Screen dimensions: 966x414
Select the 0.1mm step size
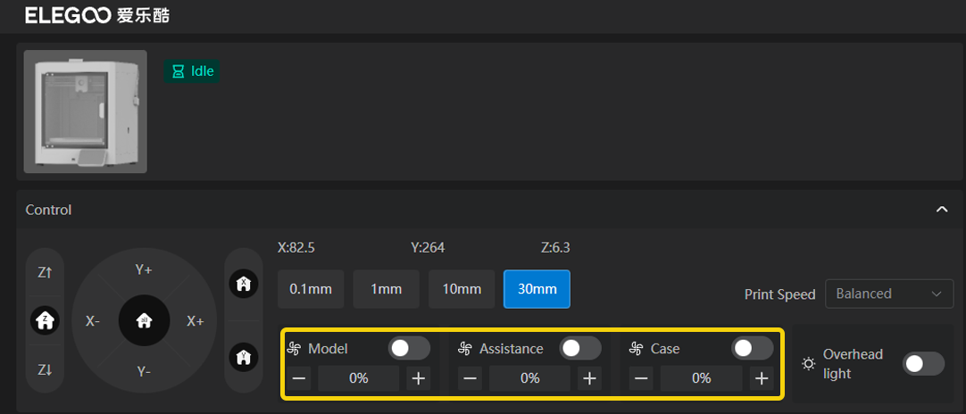311,289
